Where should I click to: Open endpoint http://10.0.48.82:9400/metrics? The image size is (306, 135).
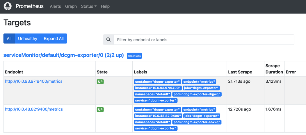click(34, 109)
